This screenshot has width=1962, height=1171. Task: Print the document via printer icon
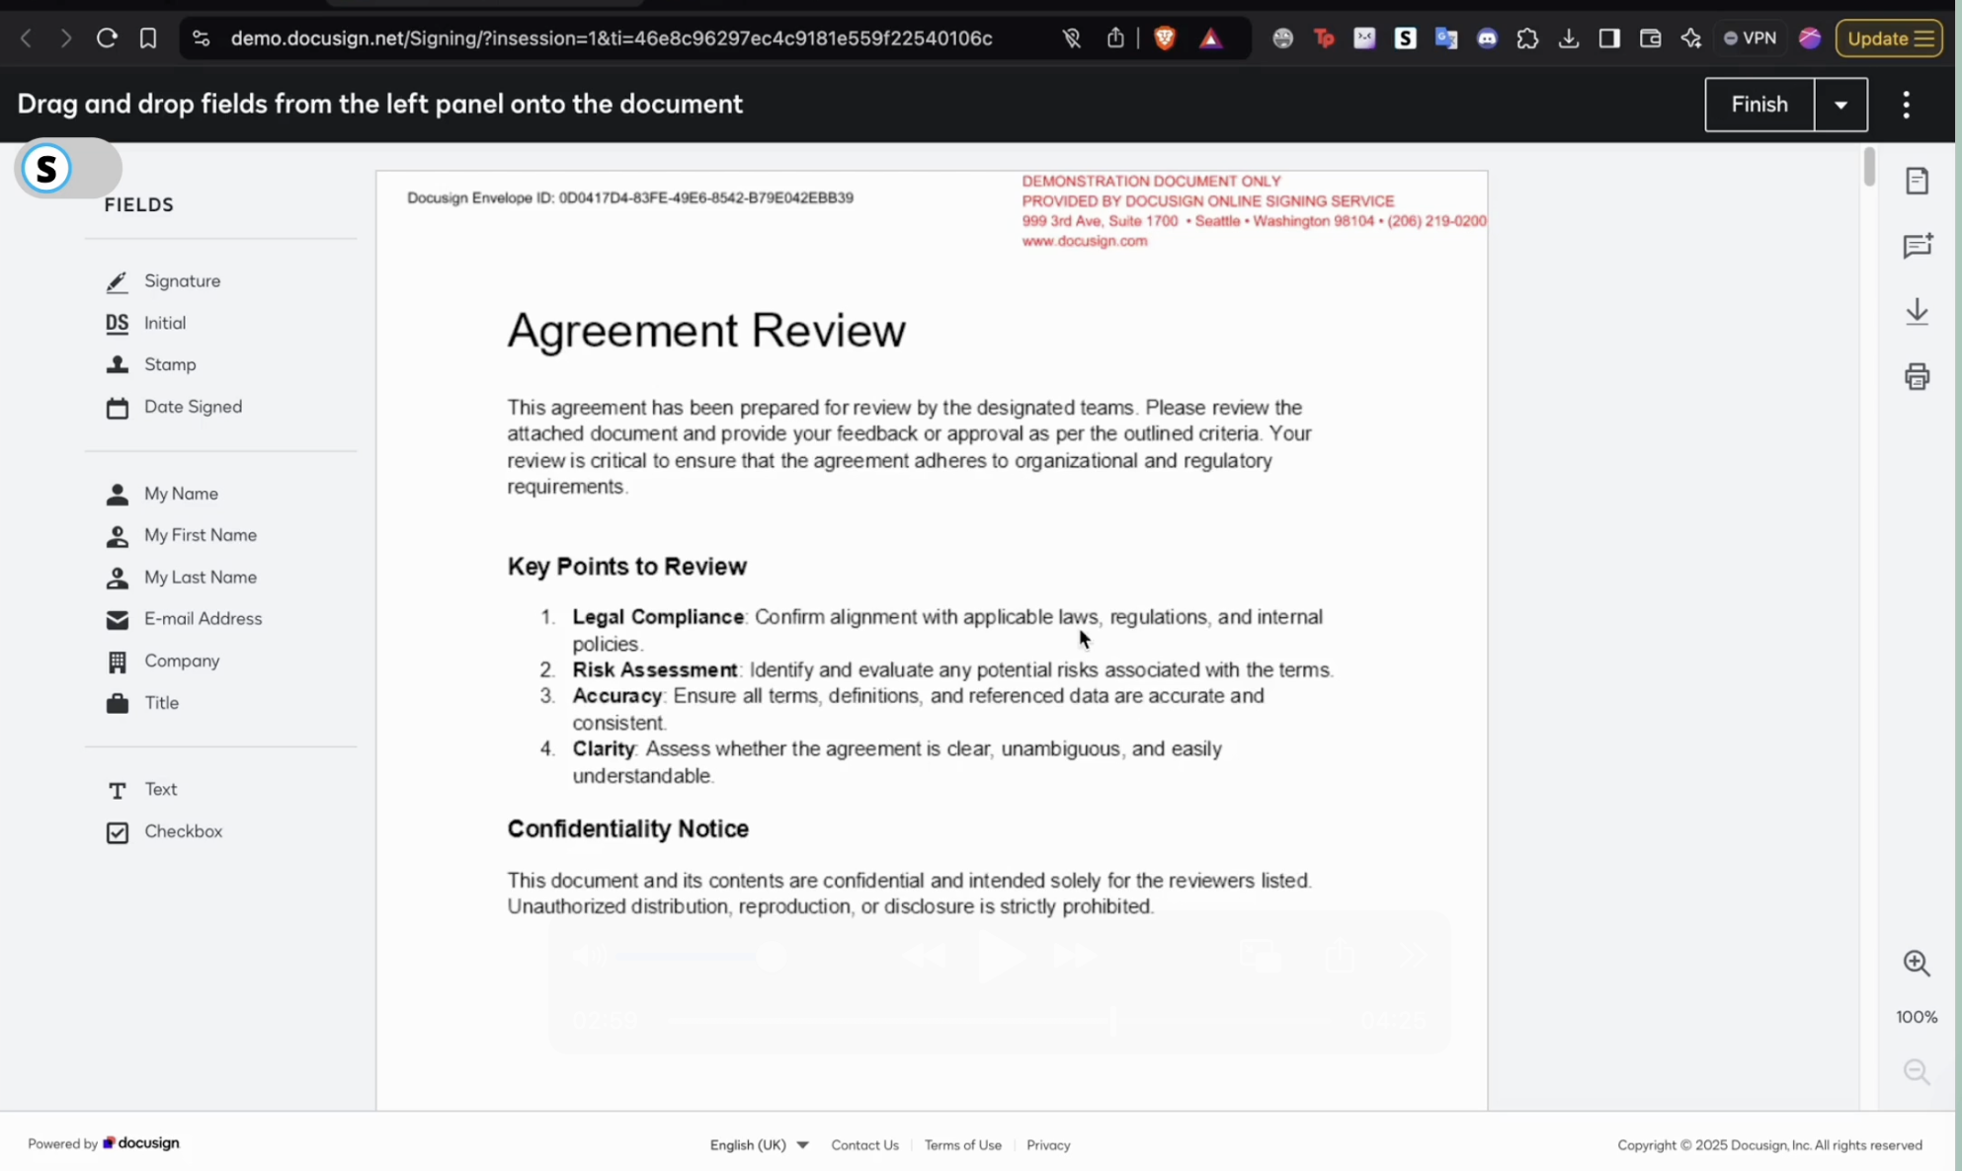tap(1917, 376)
